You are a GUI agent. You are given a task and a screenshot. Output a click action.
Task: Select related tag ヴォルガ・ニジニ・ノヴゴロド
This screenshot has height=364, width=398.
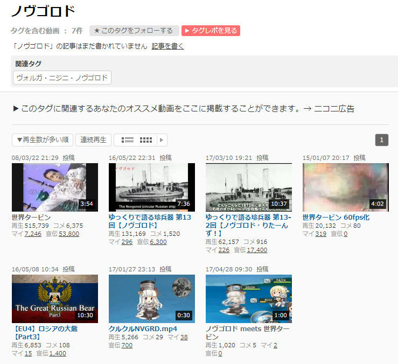(x=62, y=78)
